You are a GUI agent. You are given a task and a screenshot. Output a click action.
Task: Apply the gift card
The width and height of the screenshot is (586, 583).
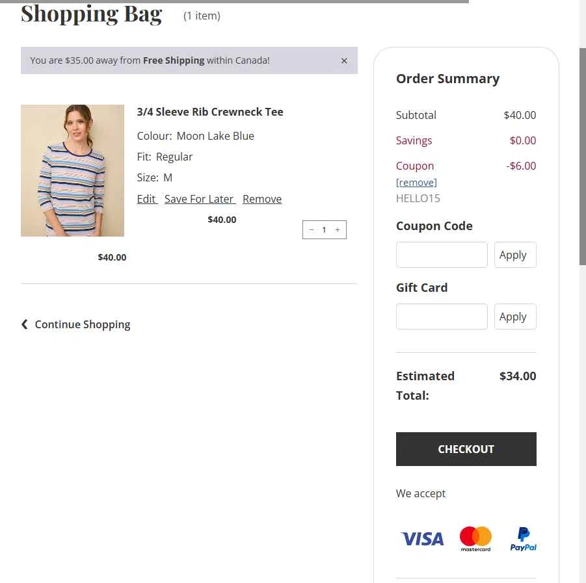coord(515,317)
